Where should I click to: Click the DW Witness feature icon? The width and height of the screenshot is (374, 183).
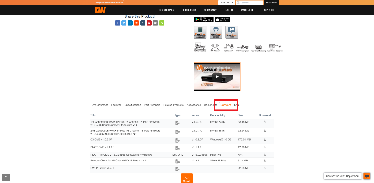point(215,47)
